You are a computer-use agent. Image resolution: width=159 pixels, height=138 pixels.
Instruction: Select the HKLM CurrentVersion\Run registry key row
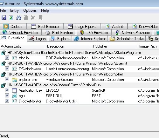point(79,85)
